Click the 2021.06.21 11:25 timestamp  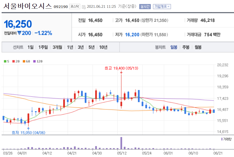101,6
